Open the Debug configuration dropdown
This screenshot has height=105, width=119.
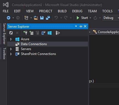(x=111, y=18)
